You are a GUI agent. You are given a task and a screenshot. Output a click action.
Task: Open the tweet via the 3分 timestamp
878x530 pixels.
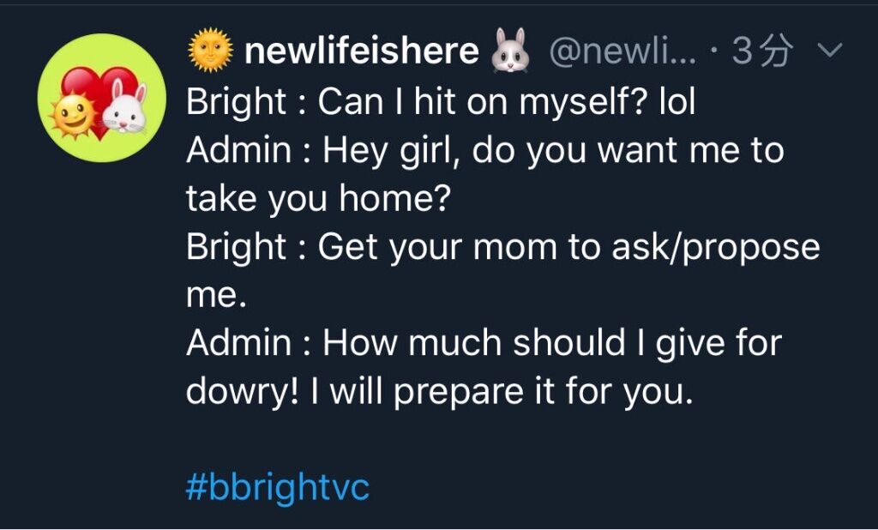[x=762, y=51]
